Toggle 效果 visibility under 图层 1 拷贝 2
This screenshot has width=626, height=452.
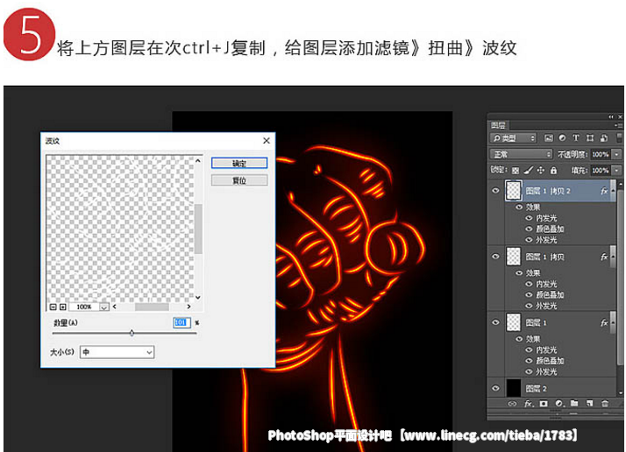519,207
